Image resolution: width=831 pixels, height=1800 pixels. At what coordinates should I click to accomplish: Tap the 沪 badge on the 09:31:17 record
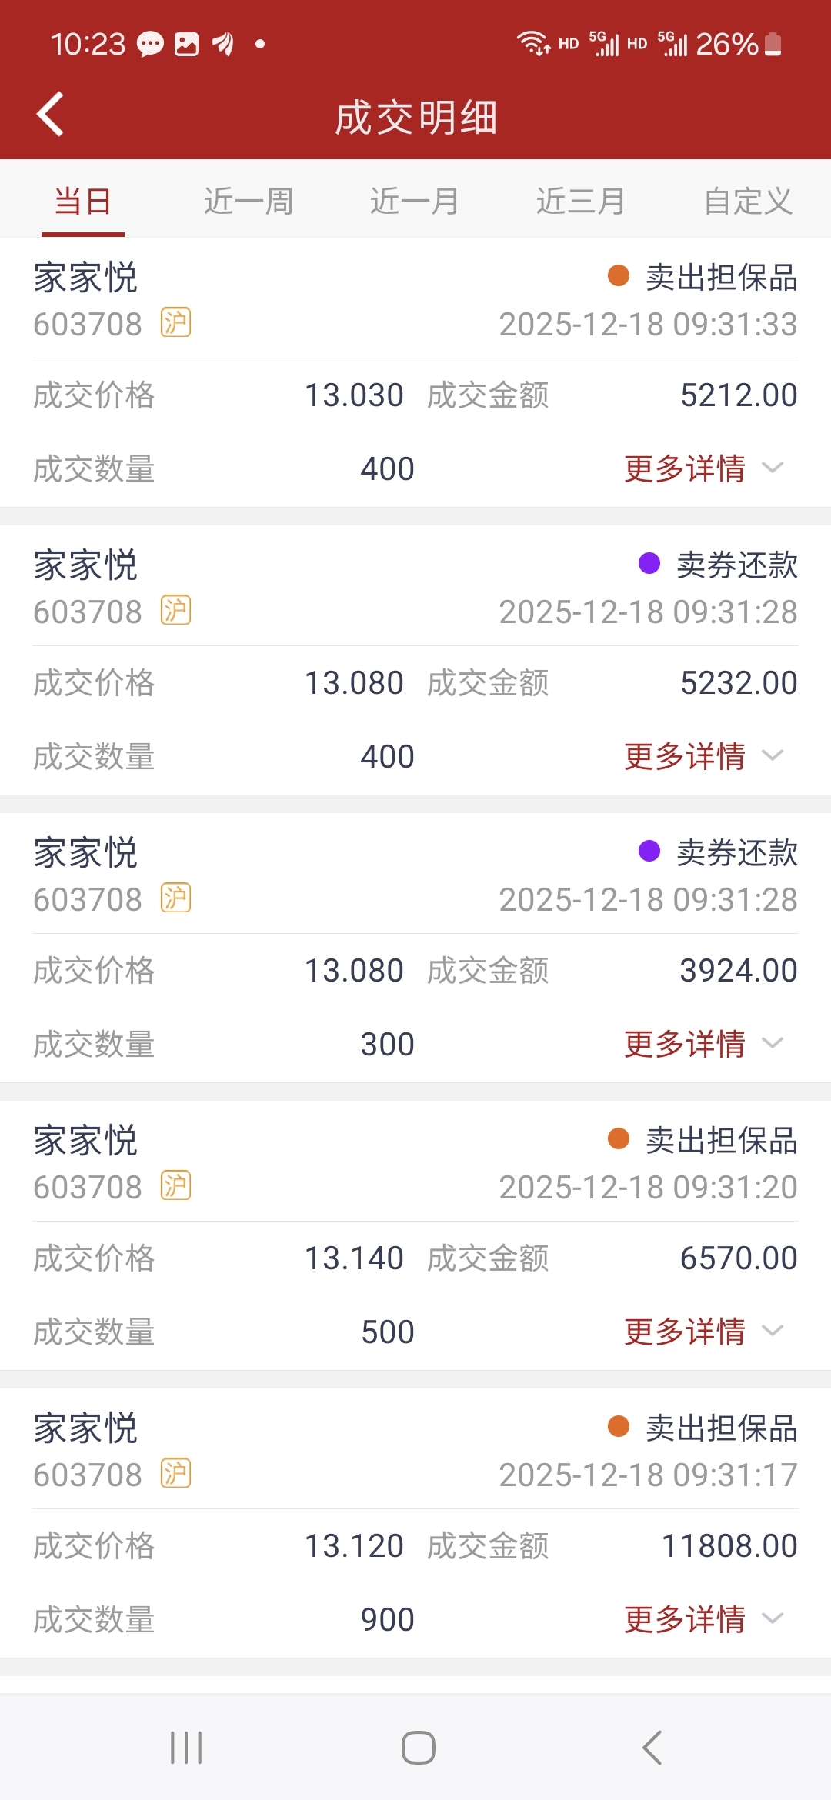pyautogui.click(x=175, y=1474)
